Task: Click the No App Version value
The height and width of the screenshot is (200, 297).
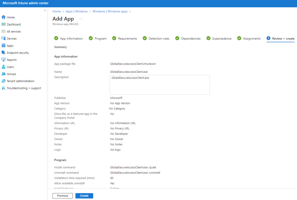Action: [120, 103]
